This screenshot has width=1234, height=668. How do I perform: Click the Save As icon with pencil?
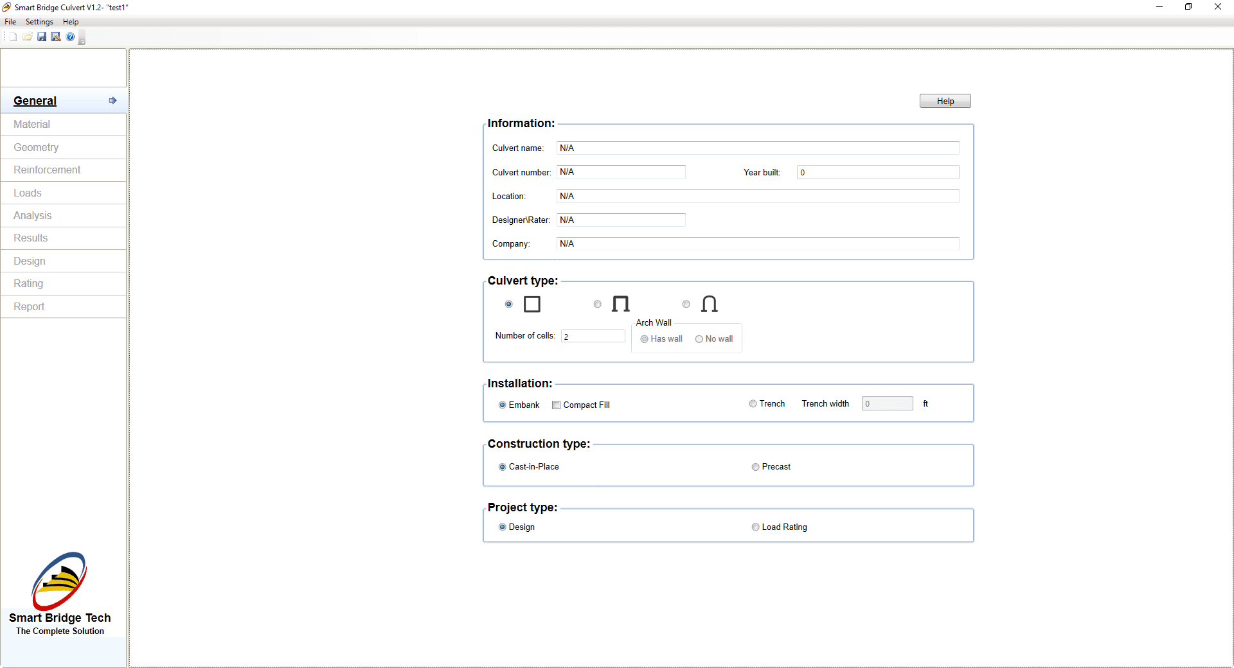56,37
